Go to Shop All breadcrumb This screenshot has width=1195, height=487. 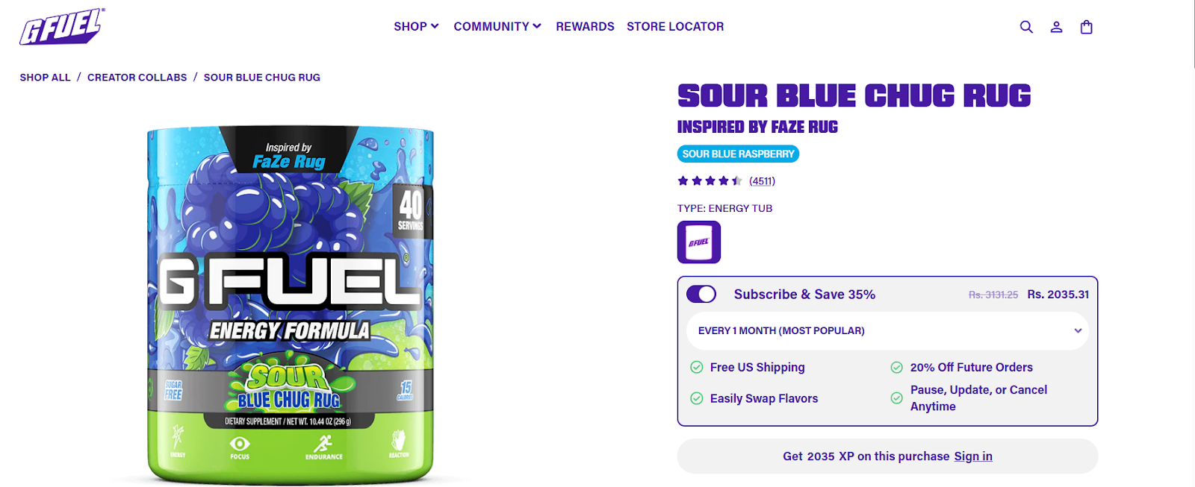(45, 77)
